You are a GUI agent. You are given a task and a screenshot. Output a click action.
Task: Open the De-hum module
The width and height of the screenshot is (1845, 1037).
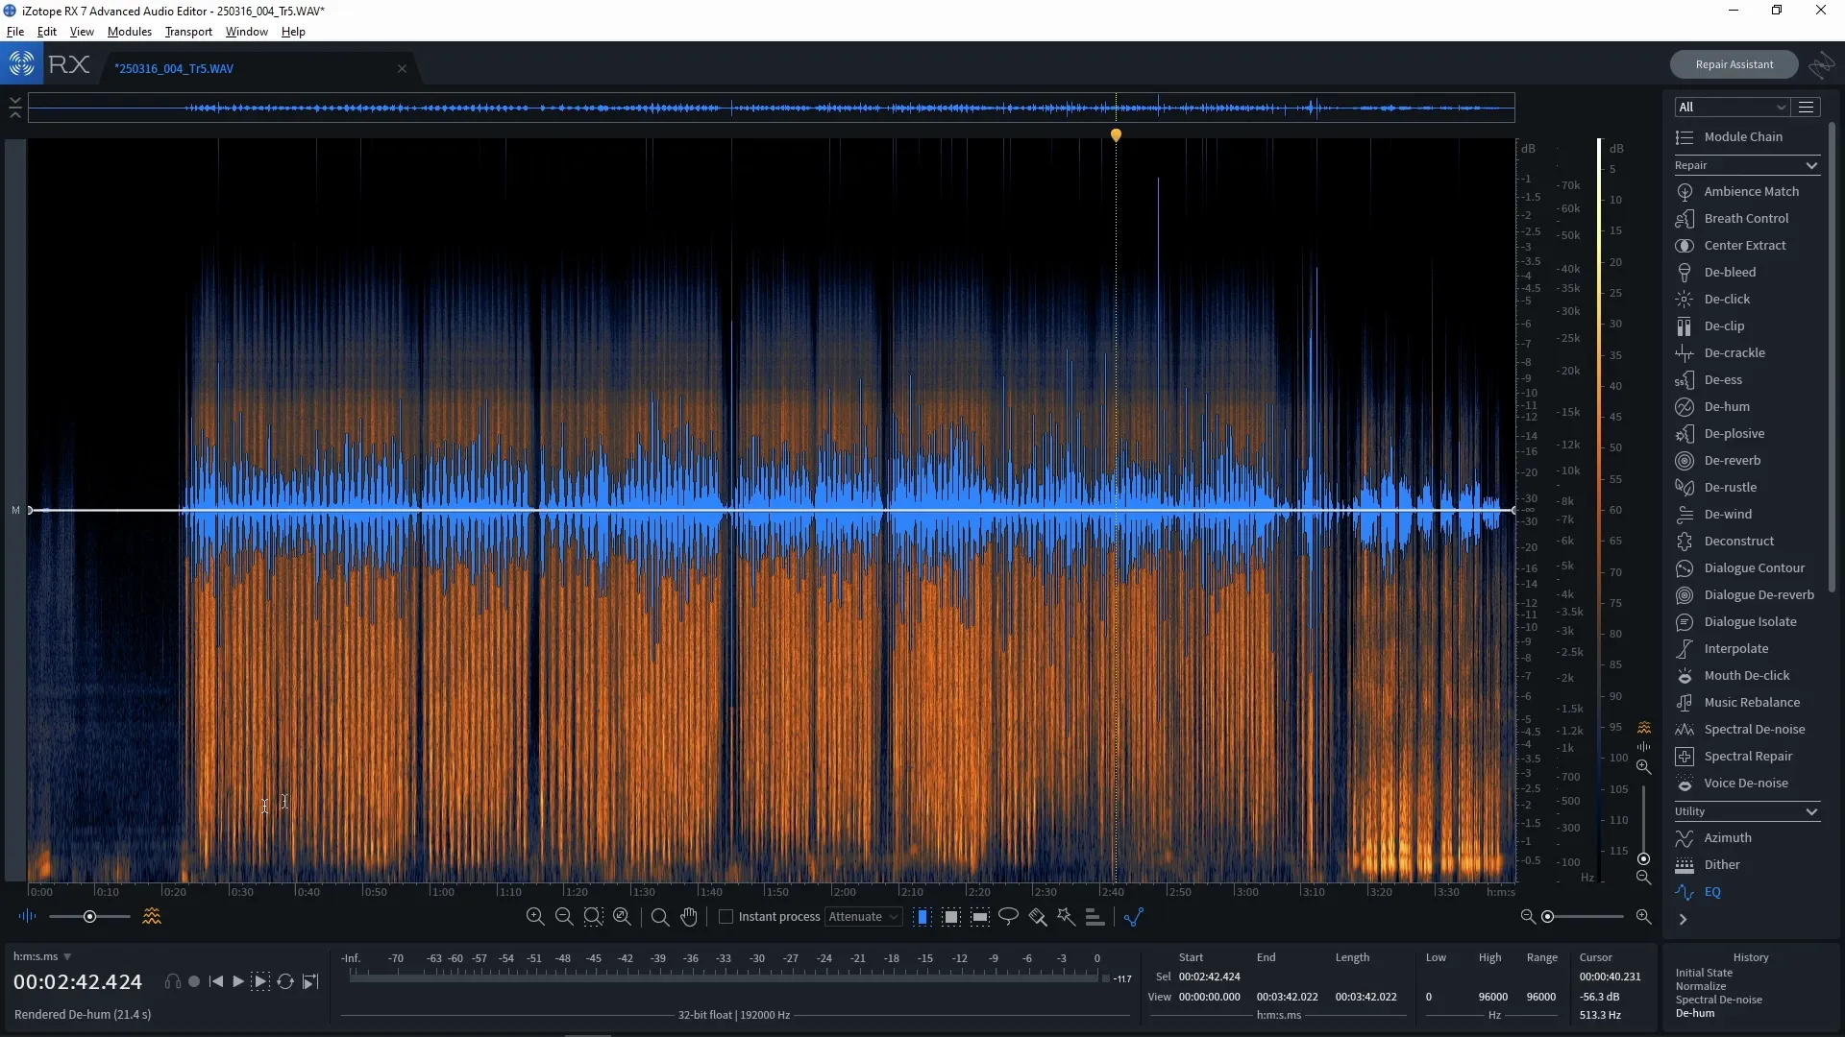[x=1727, y=406]
